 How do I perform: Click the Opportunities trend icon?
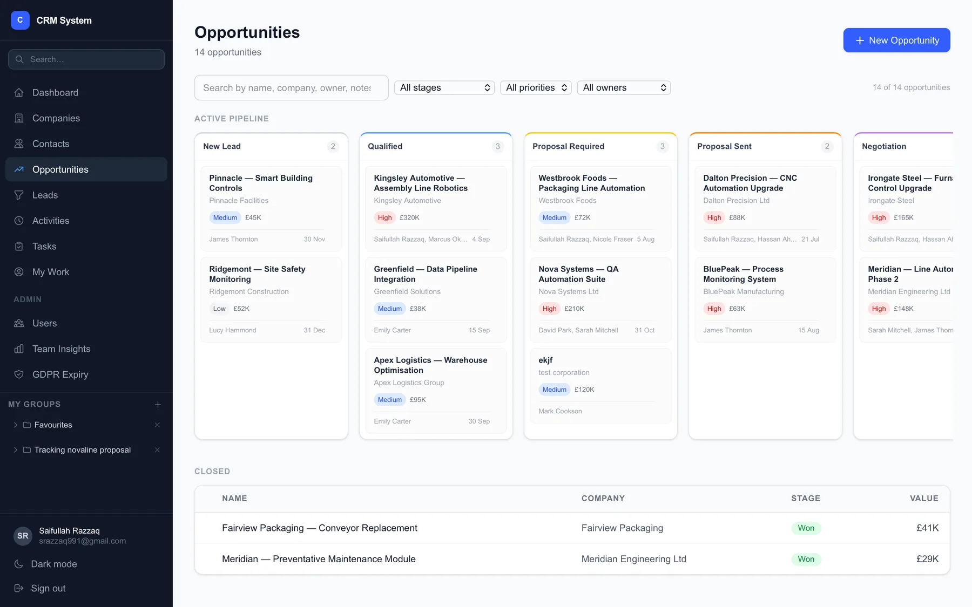pos(19,169)
